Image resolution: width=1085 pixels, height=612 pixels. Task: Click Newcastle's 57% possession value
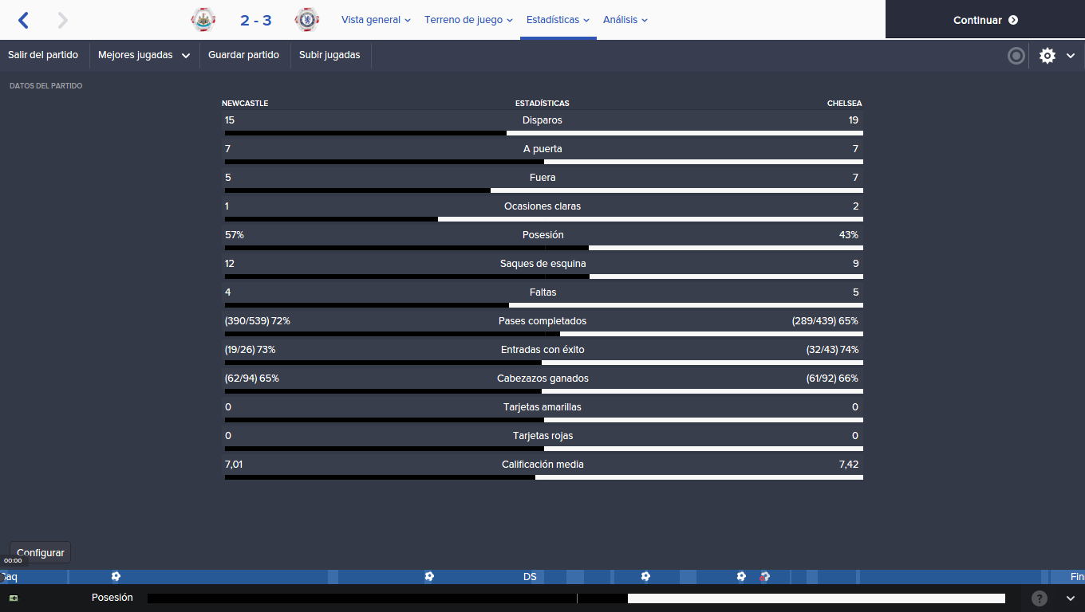pos(235,235)
